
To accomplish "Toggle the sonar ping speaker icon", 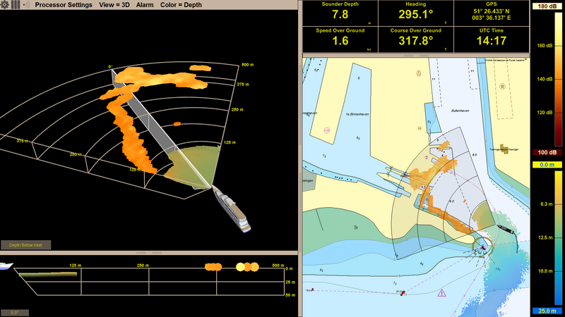I will pos(26,5).
